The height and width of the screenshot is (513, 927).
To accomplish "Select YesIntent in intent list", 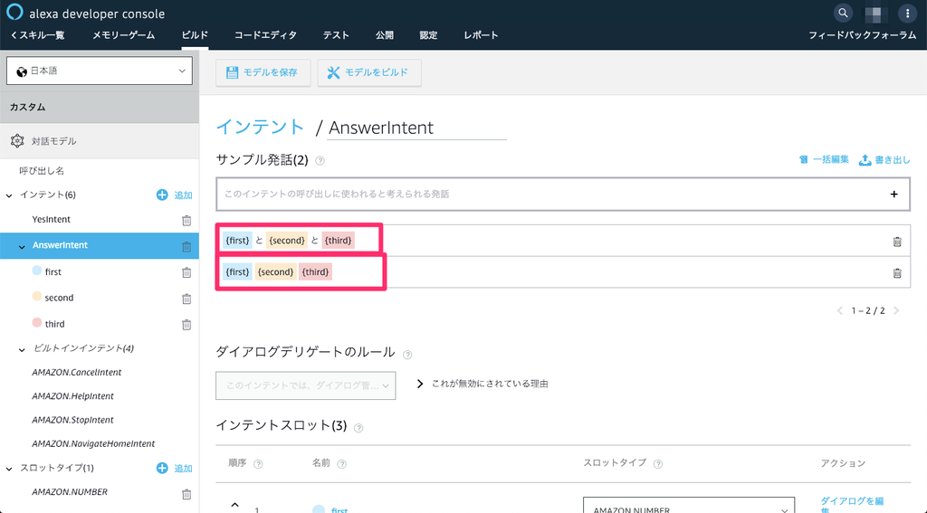I will pyautogui.click(x=52, y=219).
